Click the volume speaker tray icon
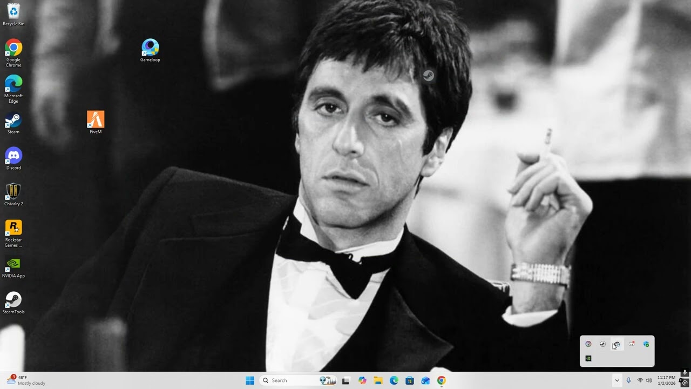691x389 pixels. pyautogui.click(x=649, y=380)
